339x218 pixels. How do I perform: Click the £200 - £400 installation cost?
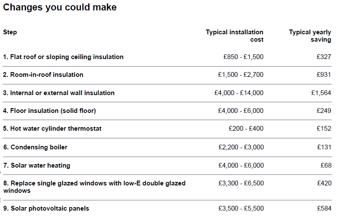pyautogui.click(x=246, y=129)
